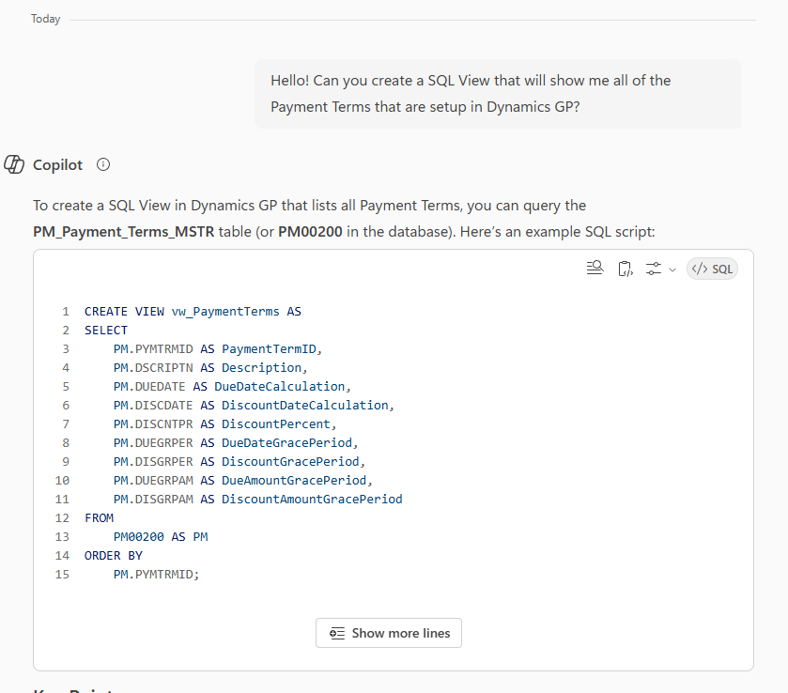Click the search-in-code icon
The width and height of the screenshot is (788, 693).
click(595, 269)
